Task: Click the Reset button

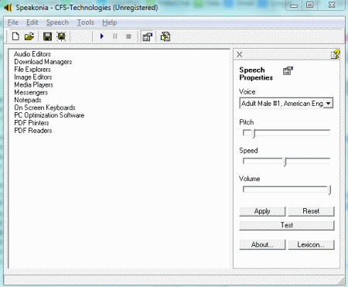Action: click(311, 211)
